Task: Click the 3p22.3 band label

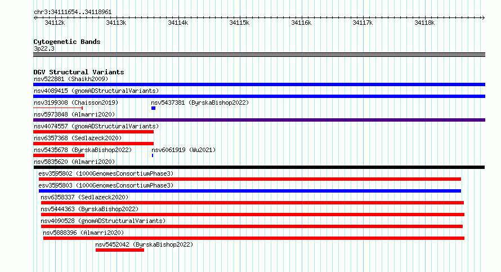Action: point(44,48)
